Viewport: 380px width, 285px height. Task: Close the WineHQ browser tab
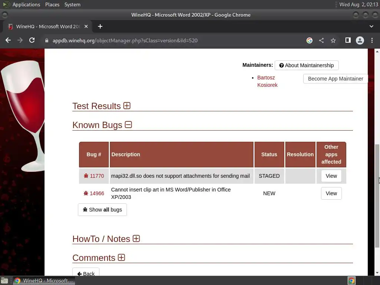86,26
